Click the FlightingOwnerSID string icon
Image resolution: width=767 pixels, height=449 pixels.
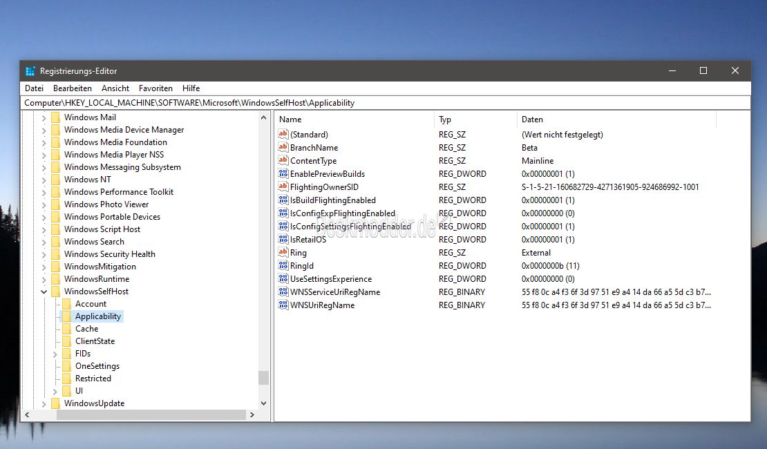[x=283, y=187]
